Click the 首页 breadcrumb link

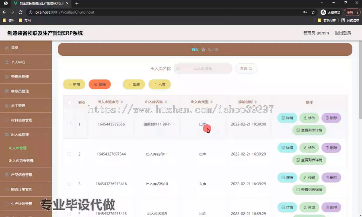(195, 49)
